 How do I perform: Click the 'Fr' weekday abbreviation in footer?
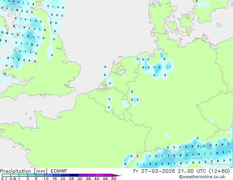pyautogui.click(x=136, y=171)
